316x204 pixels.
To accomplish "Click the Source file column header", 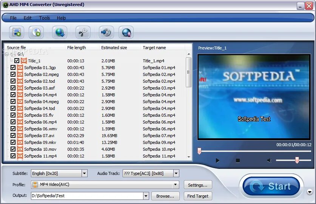I will (35, 48).
